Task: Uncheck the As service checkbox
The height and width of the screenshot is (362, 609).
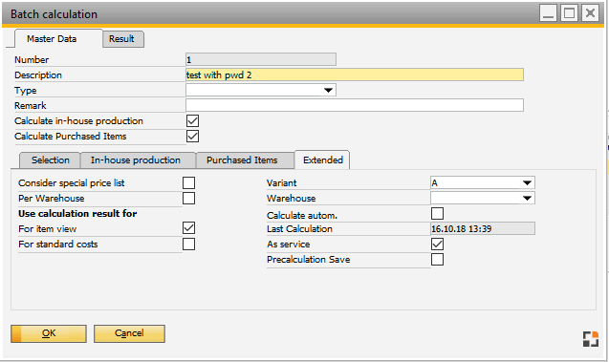Action: click(437, 245)
